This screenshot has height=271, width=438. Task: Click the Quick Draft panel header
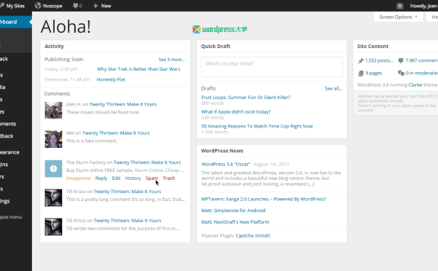coord(272,47)
